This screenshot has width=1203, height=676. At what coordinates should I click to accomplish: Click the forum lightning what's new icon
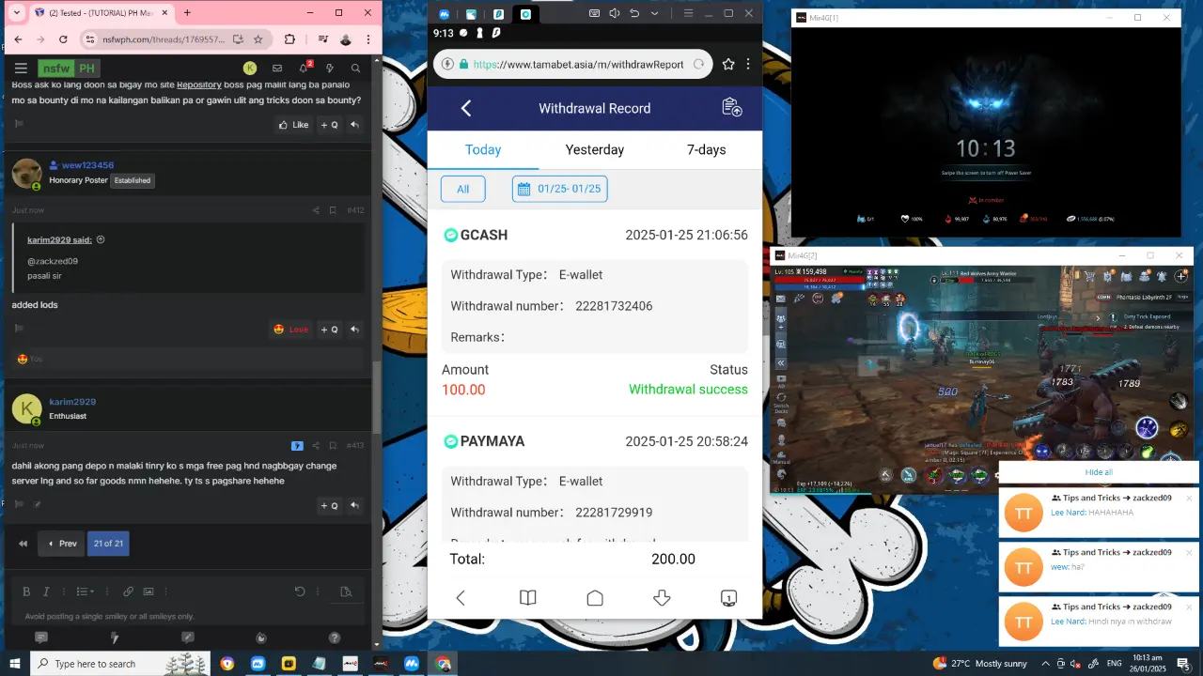[330, 69]
